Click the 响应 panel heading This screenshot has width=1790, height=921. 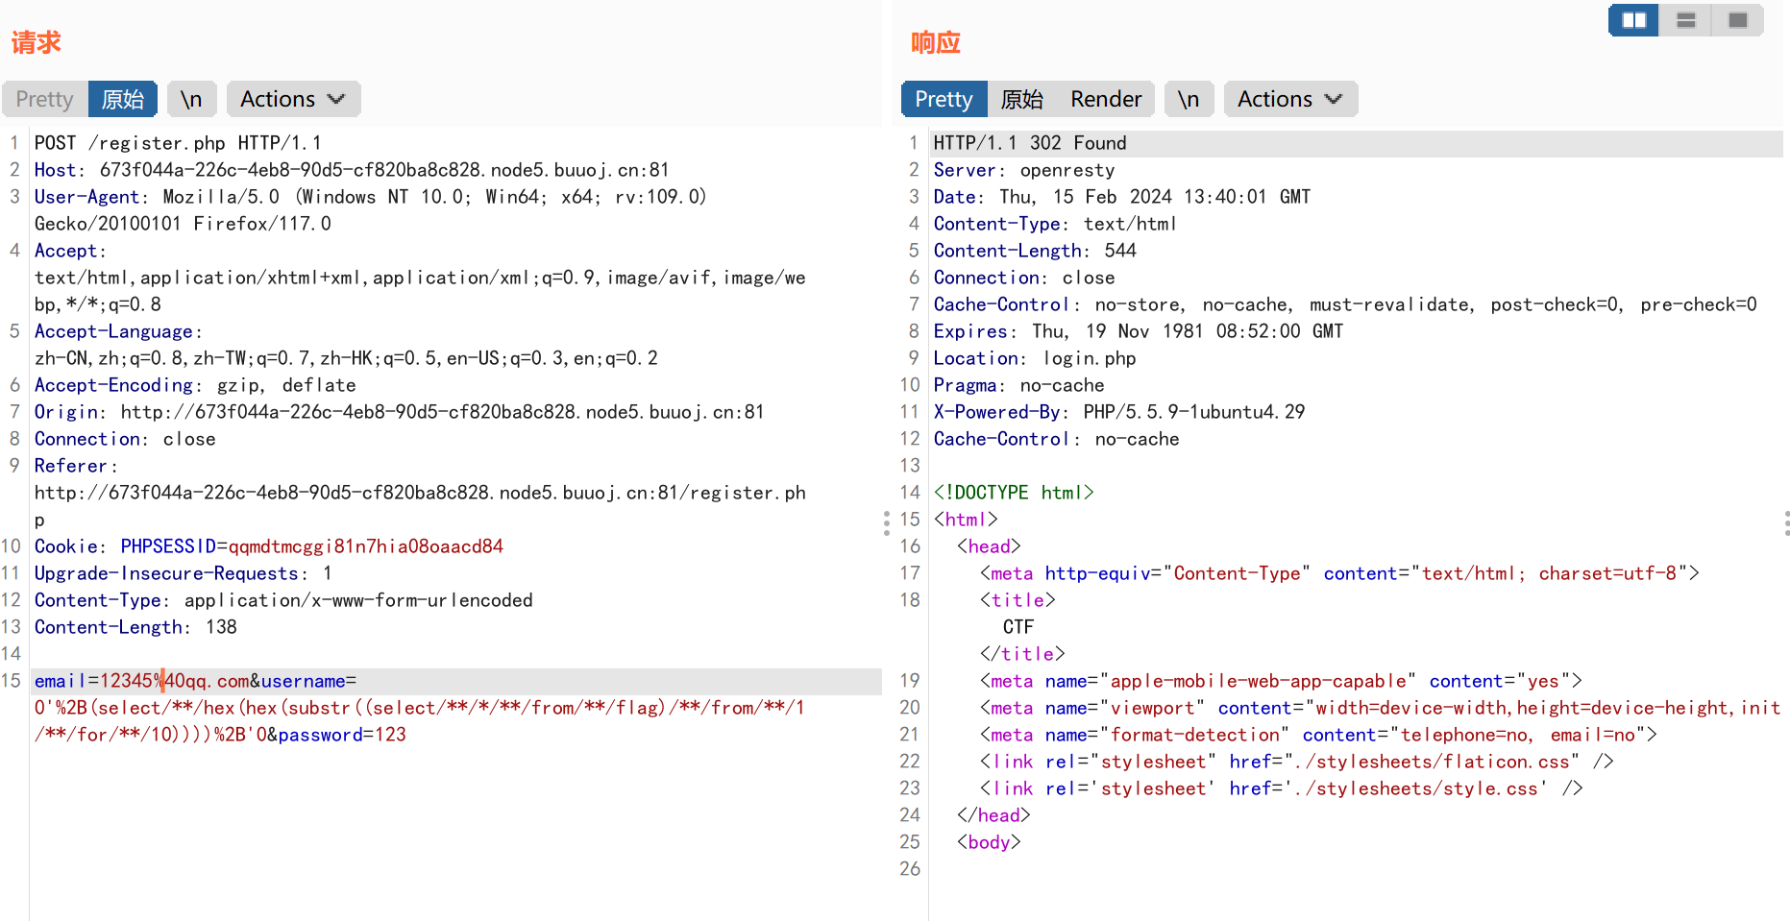[935, 42]
